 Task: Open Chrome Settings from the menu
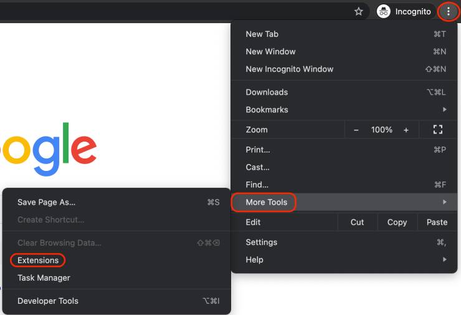[261, 242]
